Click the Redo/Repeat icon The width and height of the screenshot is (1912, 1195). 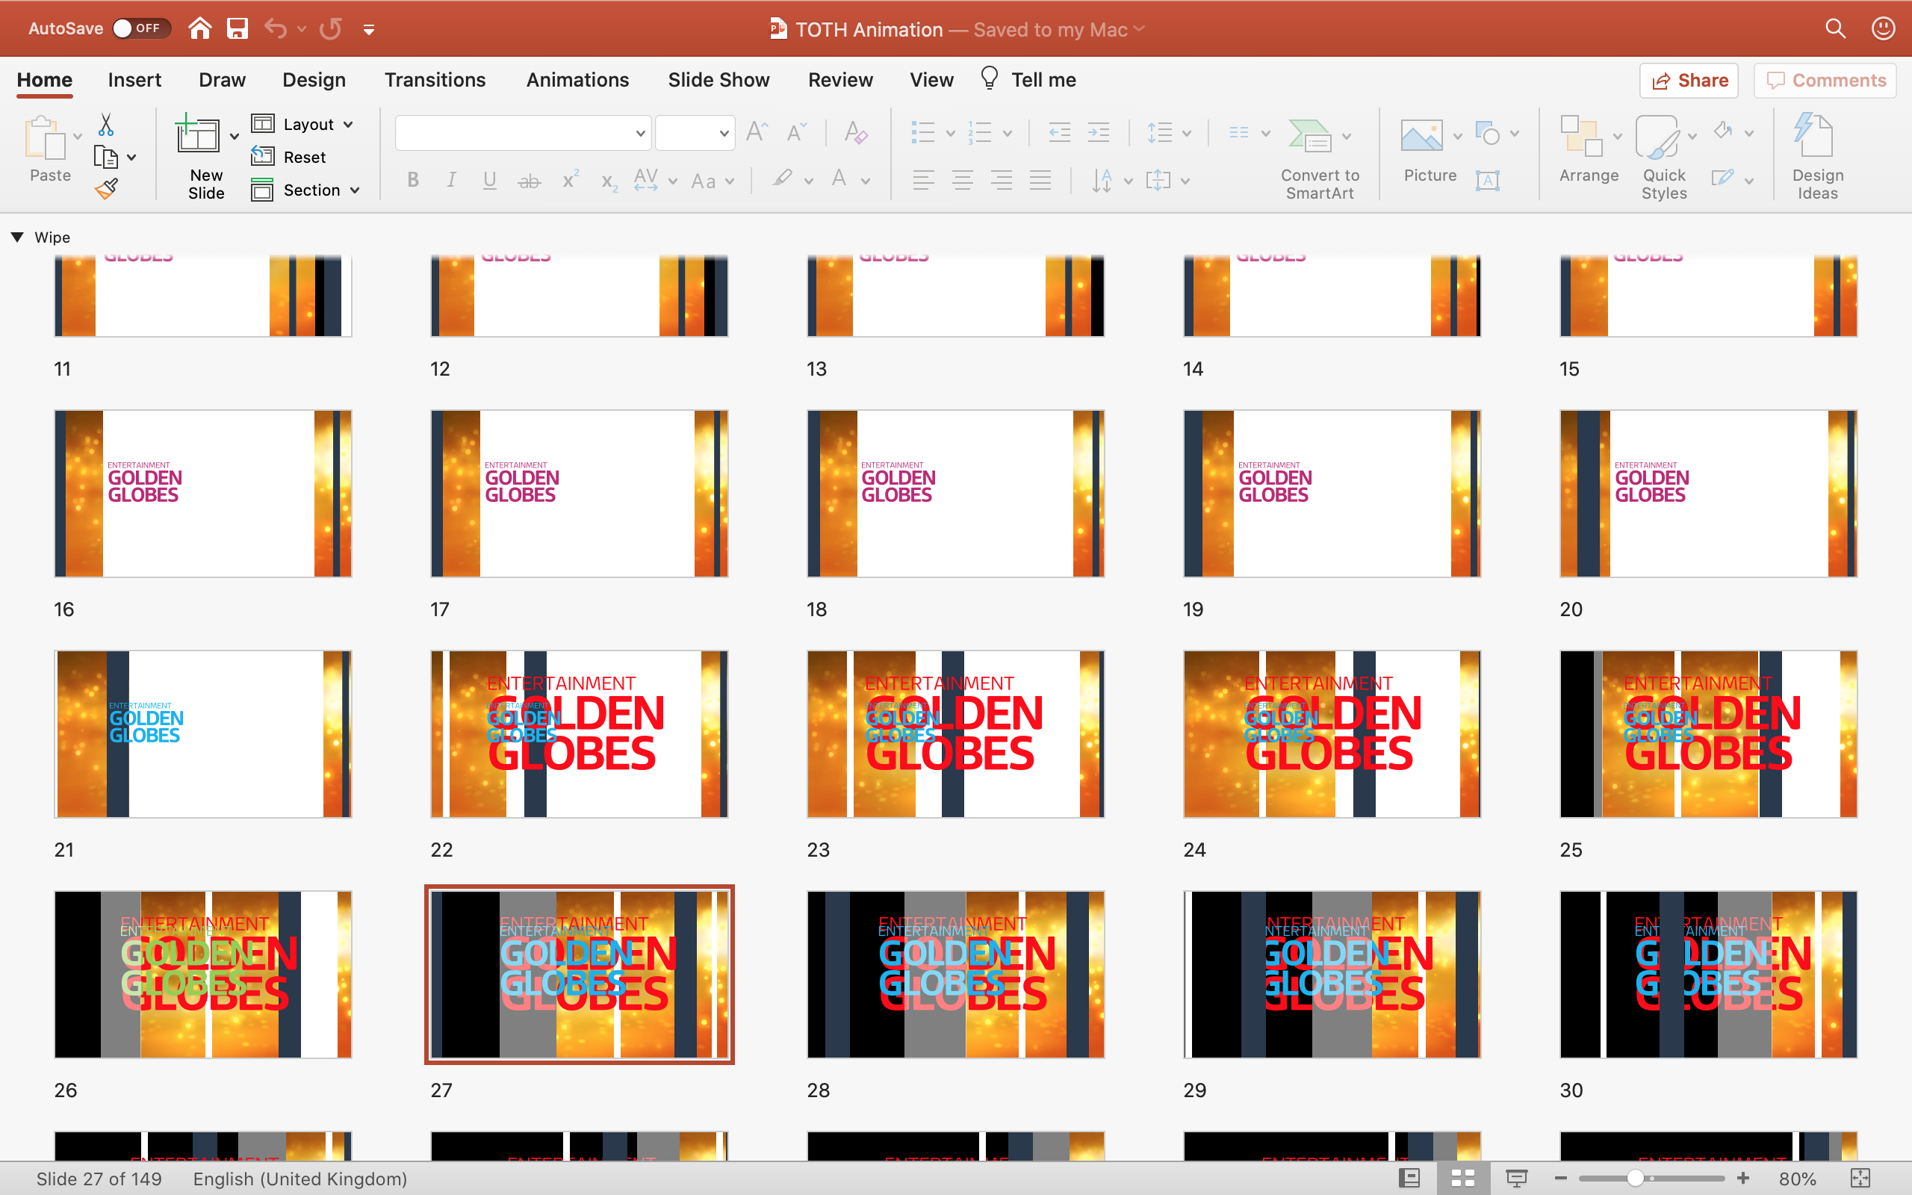pyautogui.click(x=330, y=28)
